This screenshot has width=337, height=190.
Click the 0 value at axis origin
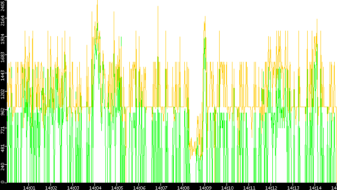click(x=3, y=182)
